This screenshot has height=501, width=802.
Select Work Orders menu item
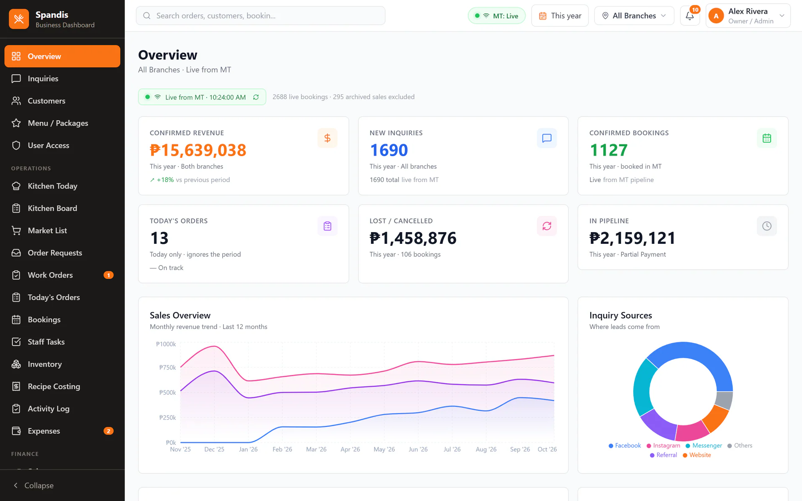(62, 275)
